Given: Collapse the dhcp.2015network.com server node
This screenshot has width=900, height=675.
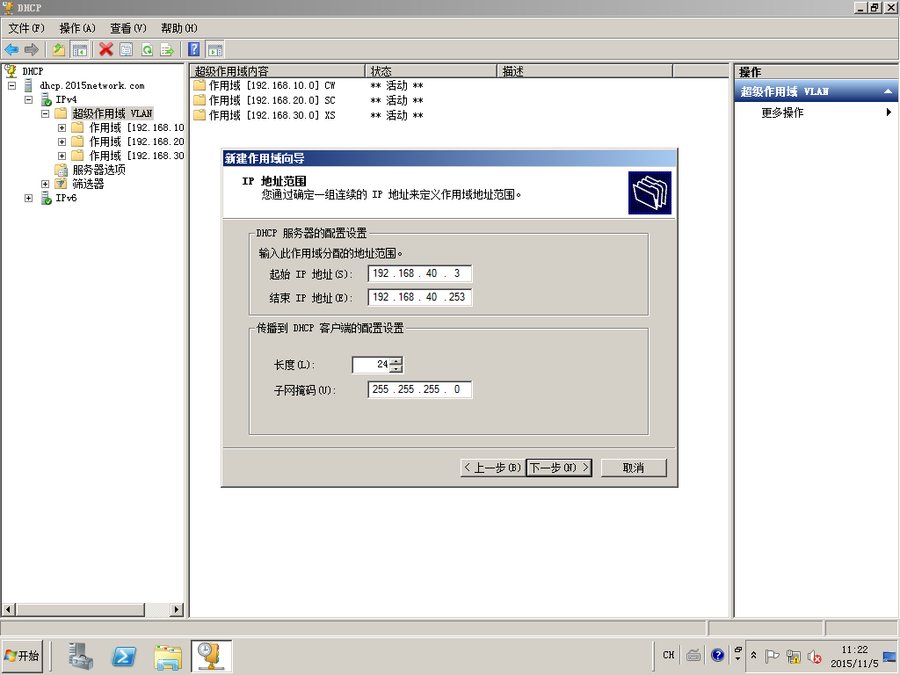Looking at the screenshot, I should pyautogui.click(x=11, y=85).
